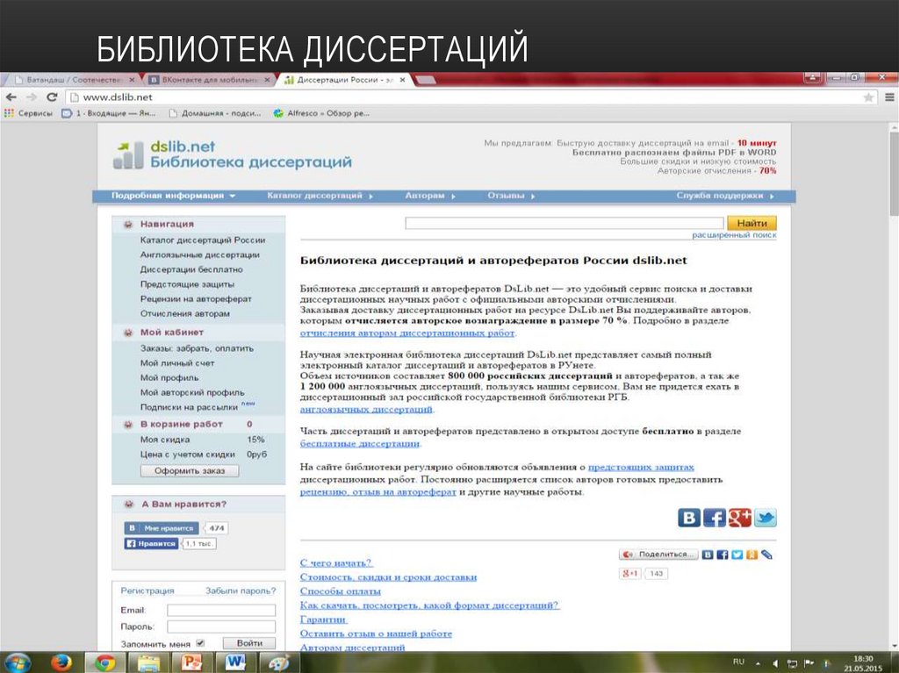Click the Facebook Нравится button

click(151, 543)
